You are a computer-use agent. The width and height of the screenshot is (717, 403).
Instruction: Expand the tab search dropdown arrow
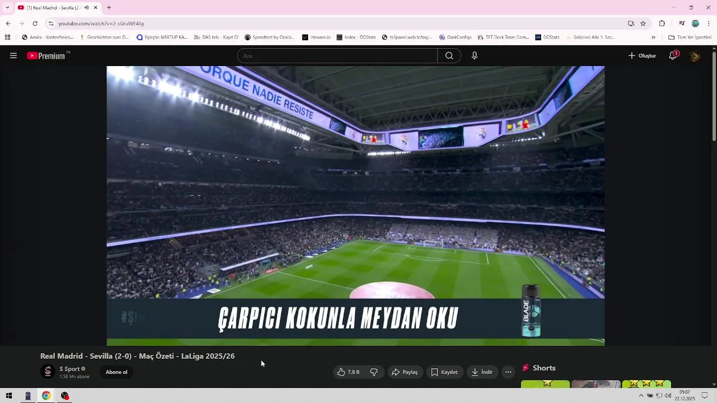tap(7, 8)
